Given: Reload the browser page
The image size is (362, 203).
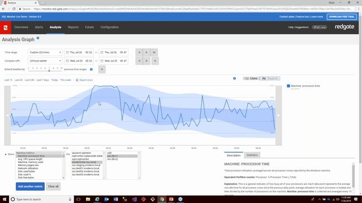Looking at the screenshot, I should (14, 9).
